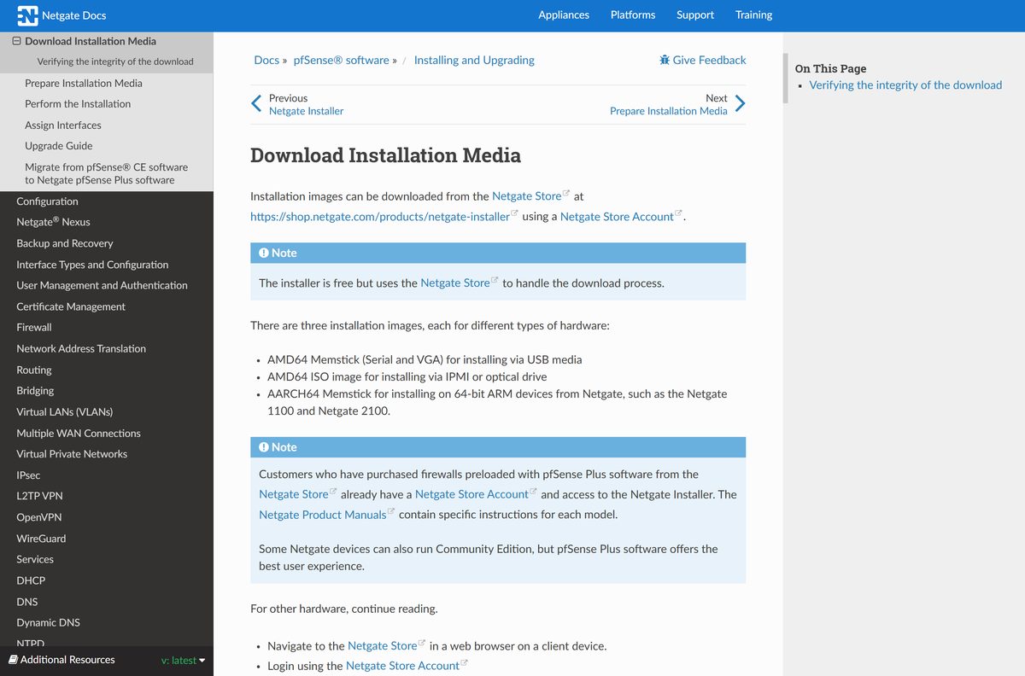Select Verifying the integrity of the download in sidebar
The height and width of the screenshot is (676, 1025).
point(115,61)
